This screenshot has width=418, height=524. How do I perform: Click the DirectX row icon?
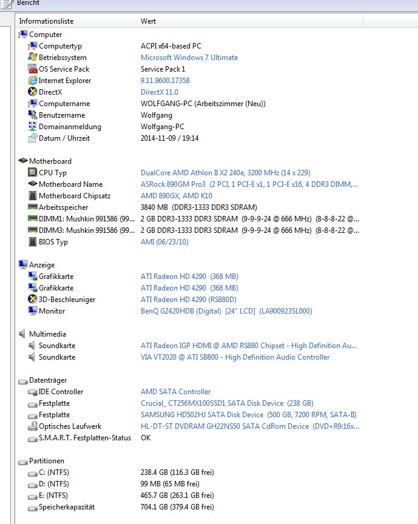(x=32, y=92)
